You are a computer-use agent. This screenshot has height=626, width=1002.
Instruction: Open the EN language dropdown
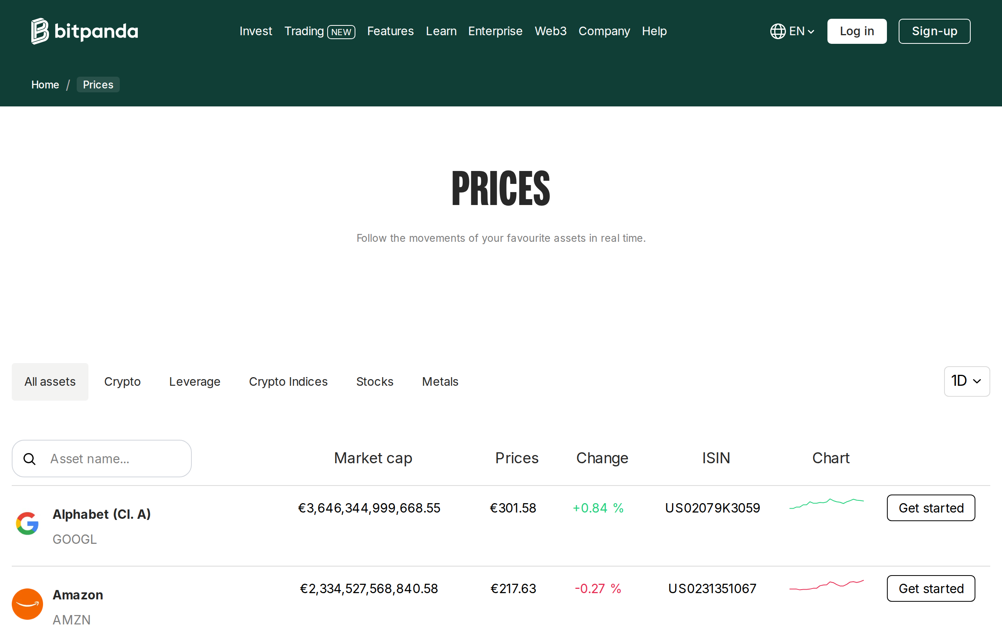point(793,31)
